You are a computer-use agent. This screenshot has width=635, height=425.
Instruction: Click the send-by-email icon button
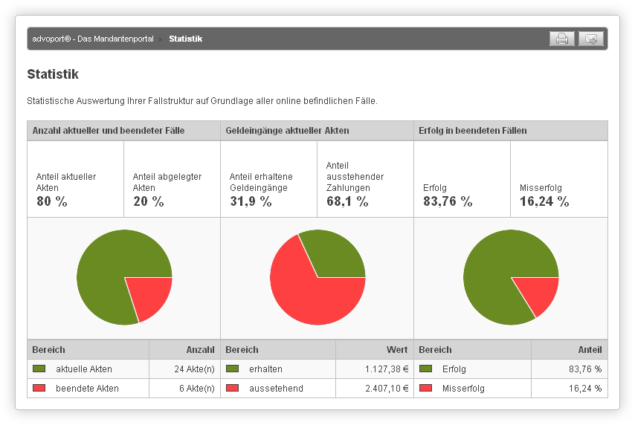tap(591, 39)
